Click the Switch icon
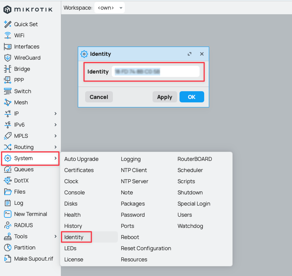The width and height of the screenshot is (292, 276). [x=8, y=91]
